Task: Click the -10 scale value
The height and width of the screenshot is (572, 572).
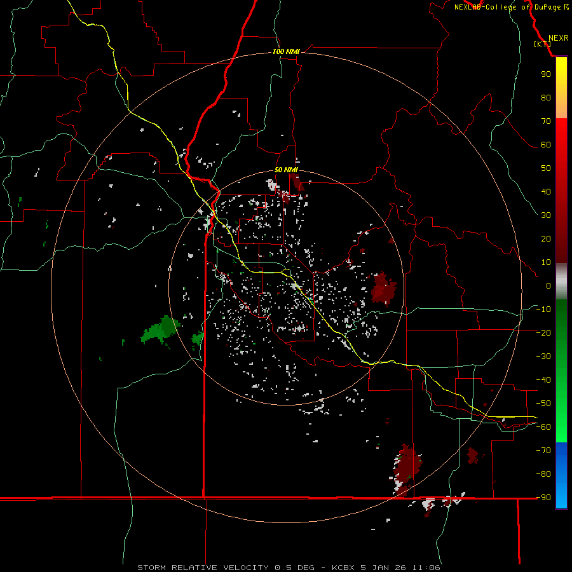Action: [x=543, y=310]
